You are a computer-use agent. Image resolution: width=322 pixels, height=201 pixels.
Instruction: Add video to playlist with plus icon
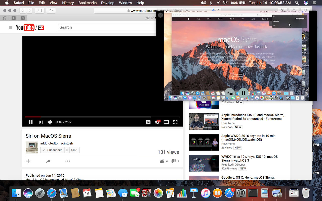point(28,161)
